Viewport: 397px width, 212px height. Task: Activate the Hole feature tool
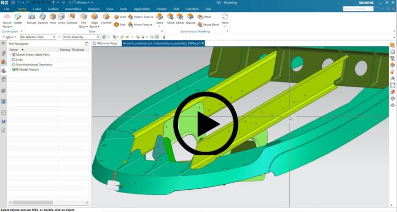pyautogui.click(x=53, y=19)
